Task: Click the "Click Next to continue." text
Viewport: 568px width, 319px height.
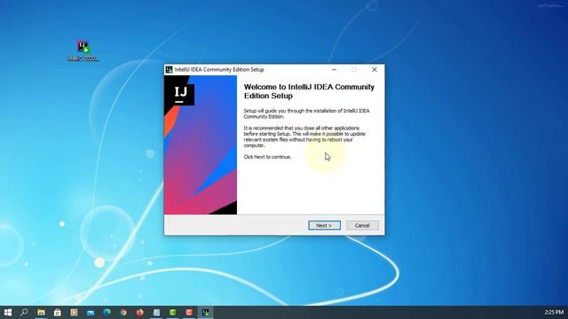Action: 267,157
